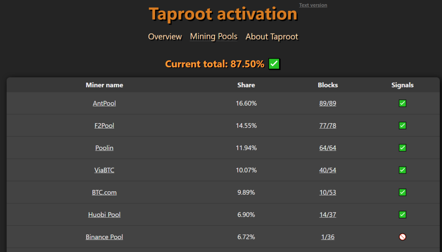Click the Share column header
Viewport: 442px width, 252px height.
(246, 85)
